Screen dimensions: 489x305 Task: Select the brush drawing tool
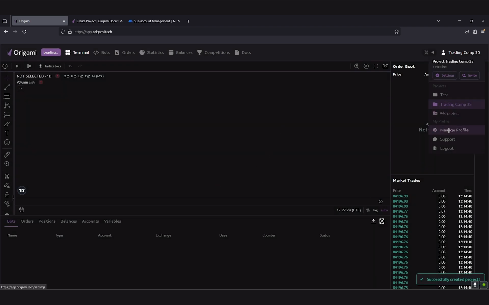pos(7,124)
